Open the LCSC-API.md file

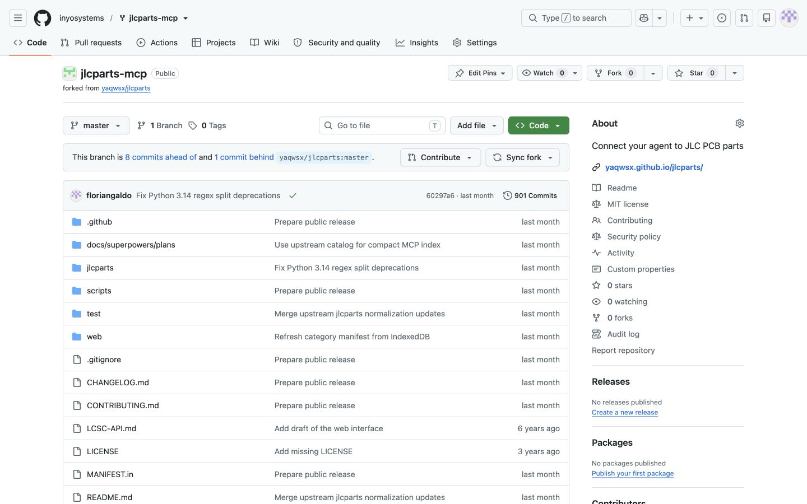[112, 428]
